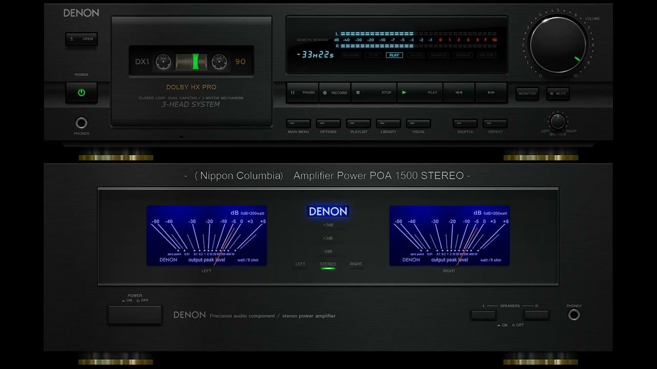
Task: Toggle the right speaker R switch
Action: click(536, 315)
